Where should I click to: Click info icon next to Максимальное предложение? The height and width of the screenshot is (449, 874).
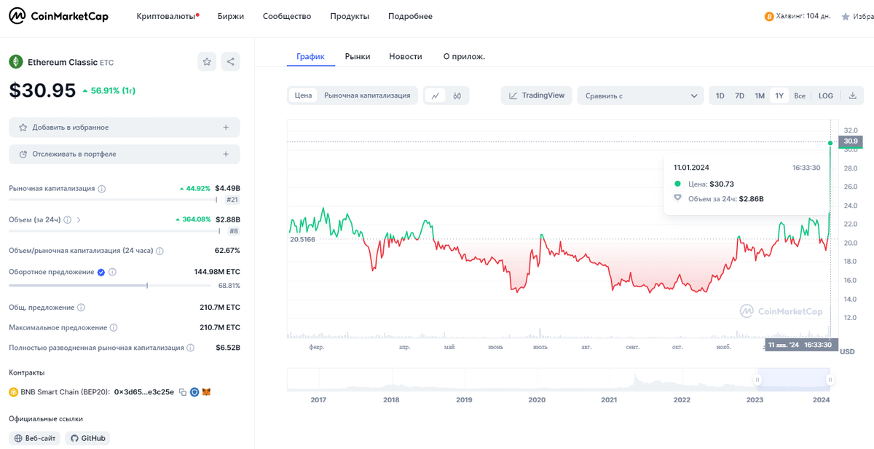114,328
